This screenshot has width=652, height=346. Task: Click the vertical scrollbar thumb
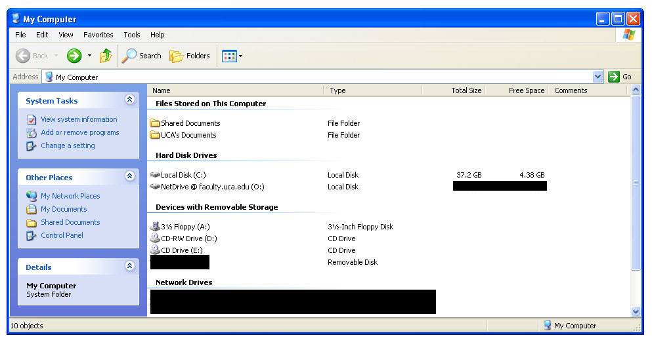pos(636,183)
